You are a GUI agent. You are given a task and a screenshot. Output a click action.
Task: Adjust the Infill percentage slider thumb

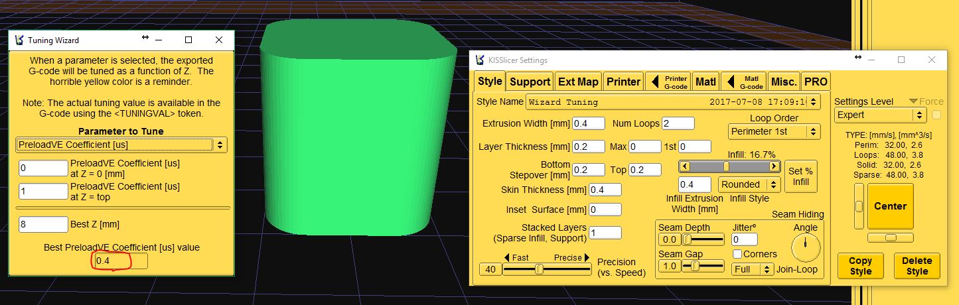(x=727, y=166)
